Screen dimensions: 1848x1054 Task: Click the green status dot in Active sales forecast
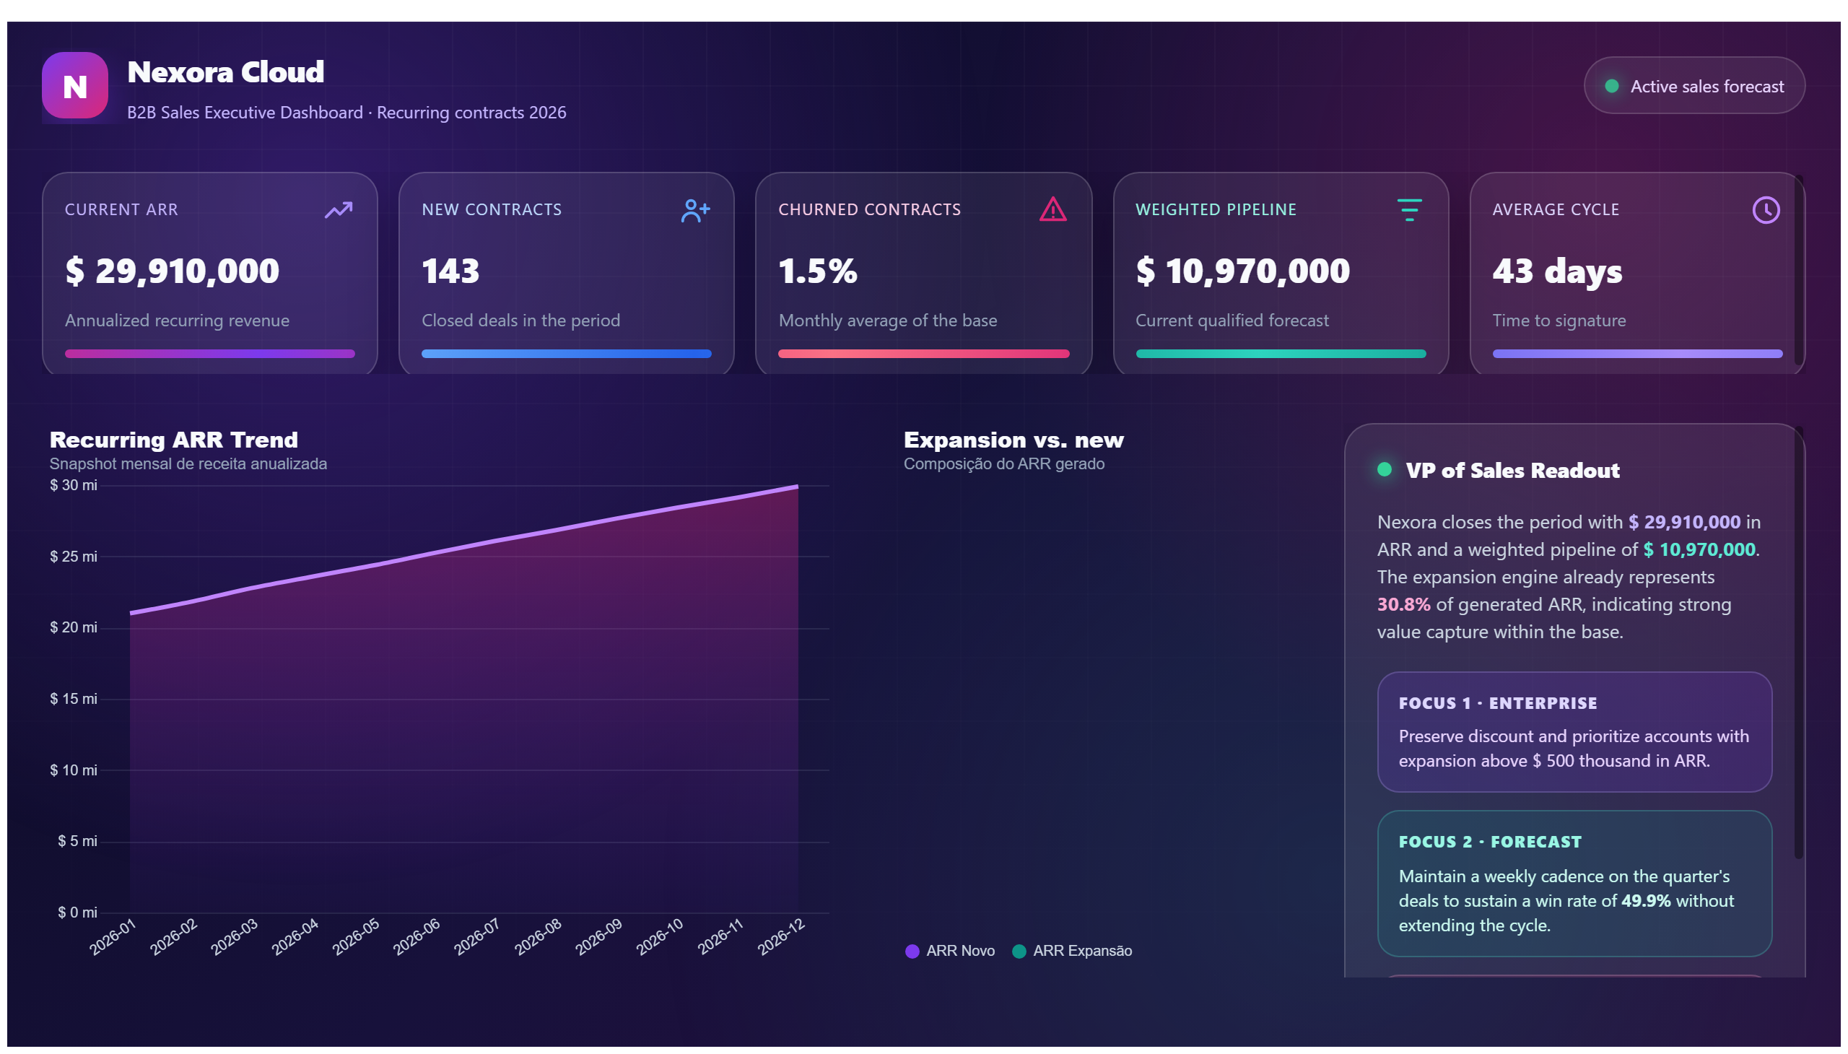point(1611,86)
